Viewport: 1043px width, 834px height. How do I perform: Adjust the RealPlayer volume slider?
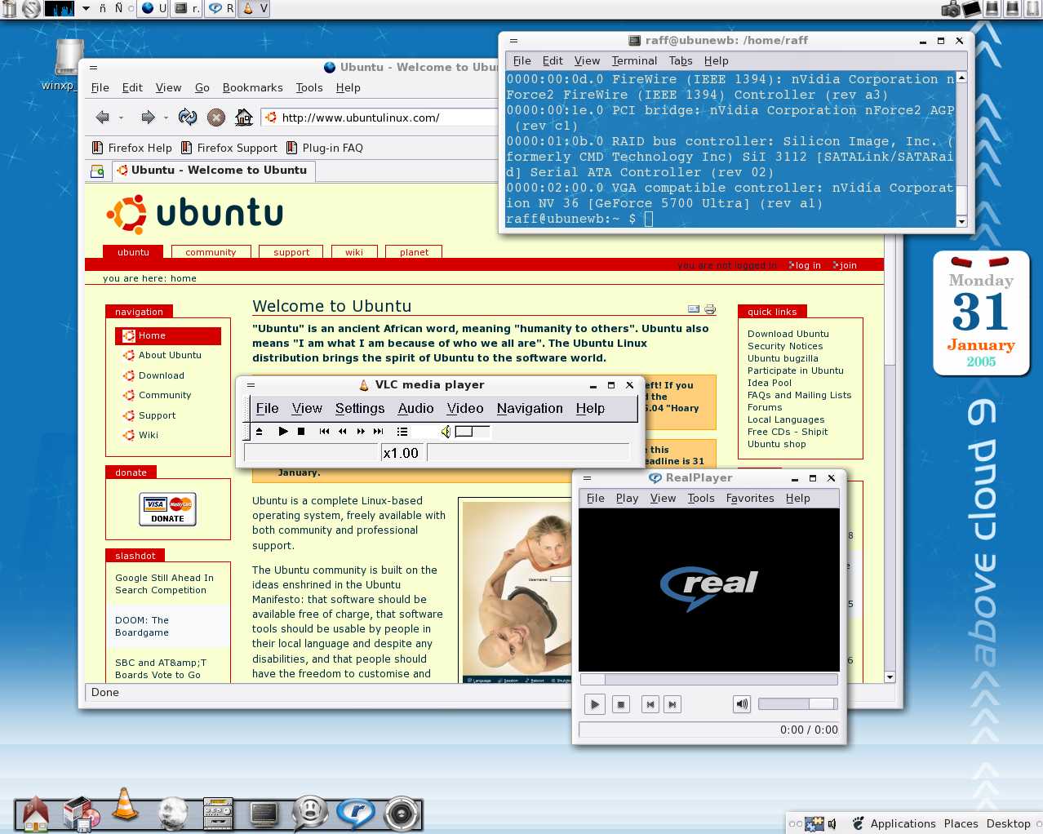(798, 704)
